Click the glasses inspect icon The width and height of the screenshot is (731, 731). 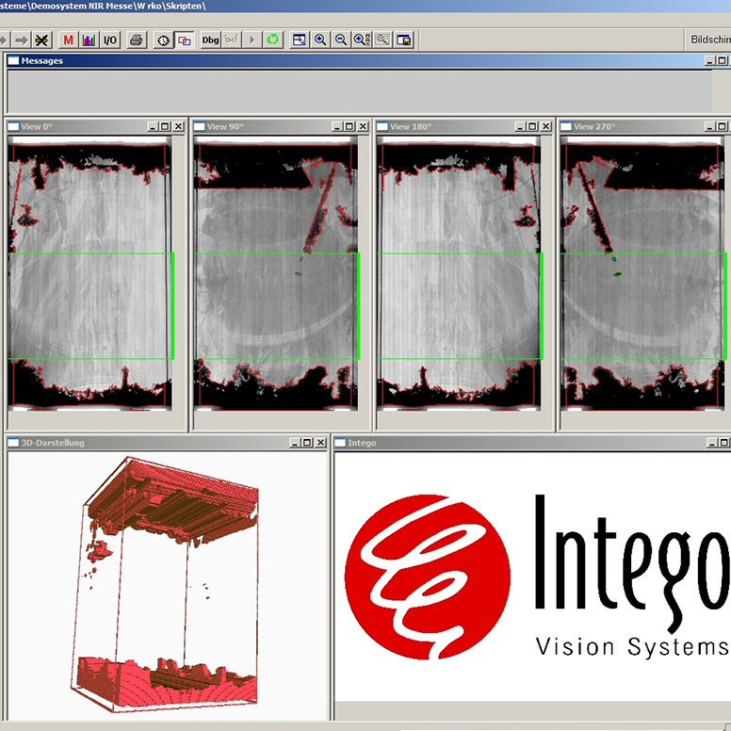pyautogui.click(x=231, y=41)
